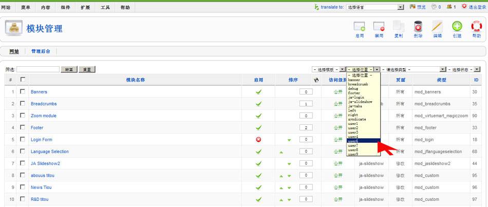Sort by the 类型 type column header

point(441,80)
